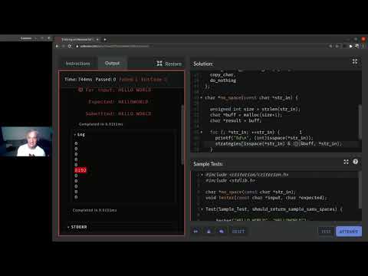Click 'Time: 744ms' in results header
This screenshot has width=368, height=276.
point(78,80)
